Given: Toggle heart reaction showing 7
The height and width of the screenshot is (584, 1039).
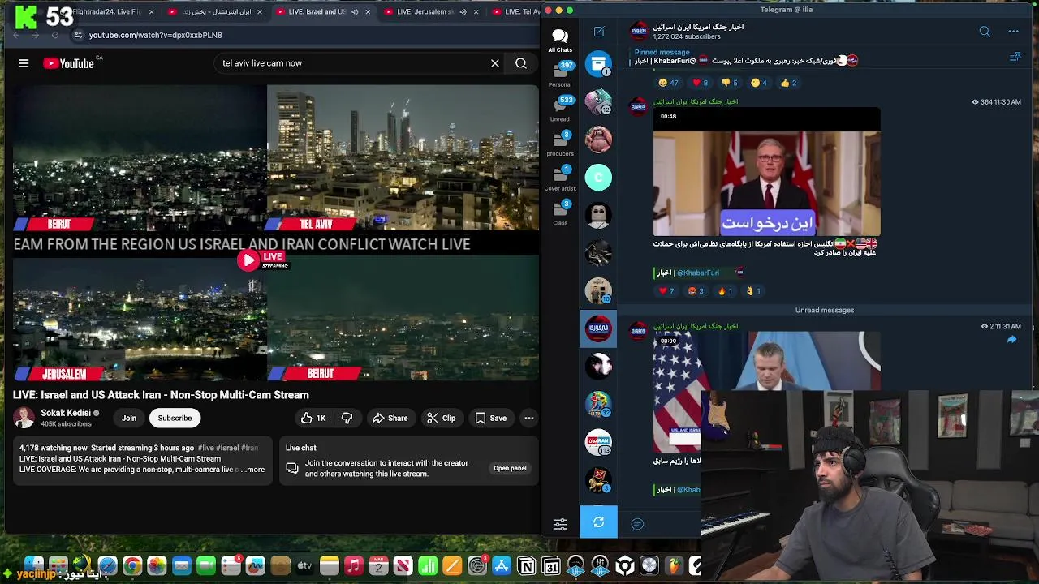Looking at the screenshot, I should pyautogui.click(x=666, y=291).
